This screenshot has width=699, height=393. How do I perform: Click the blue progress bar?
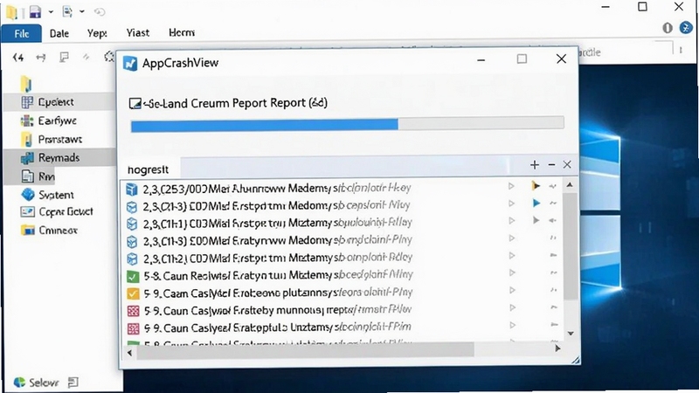(265, 125)
